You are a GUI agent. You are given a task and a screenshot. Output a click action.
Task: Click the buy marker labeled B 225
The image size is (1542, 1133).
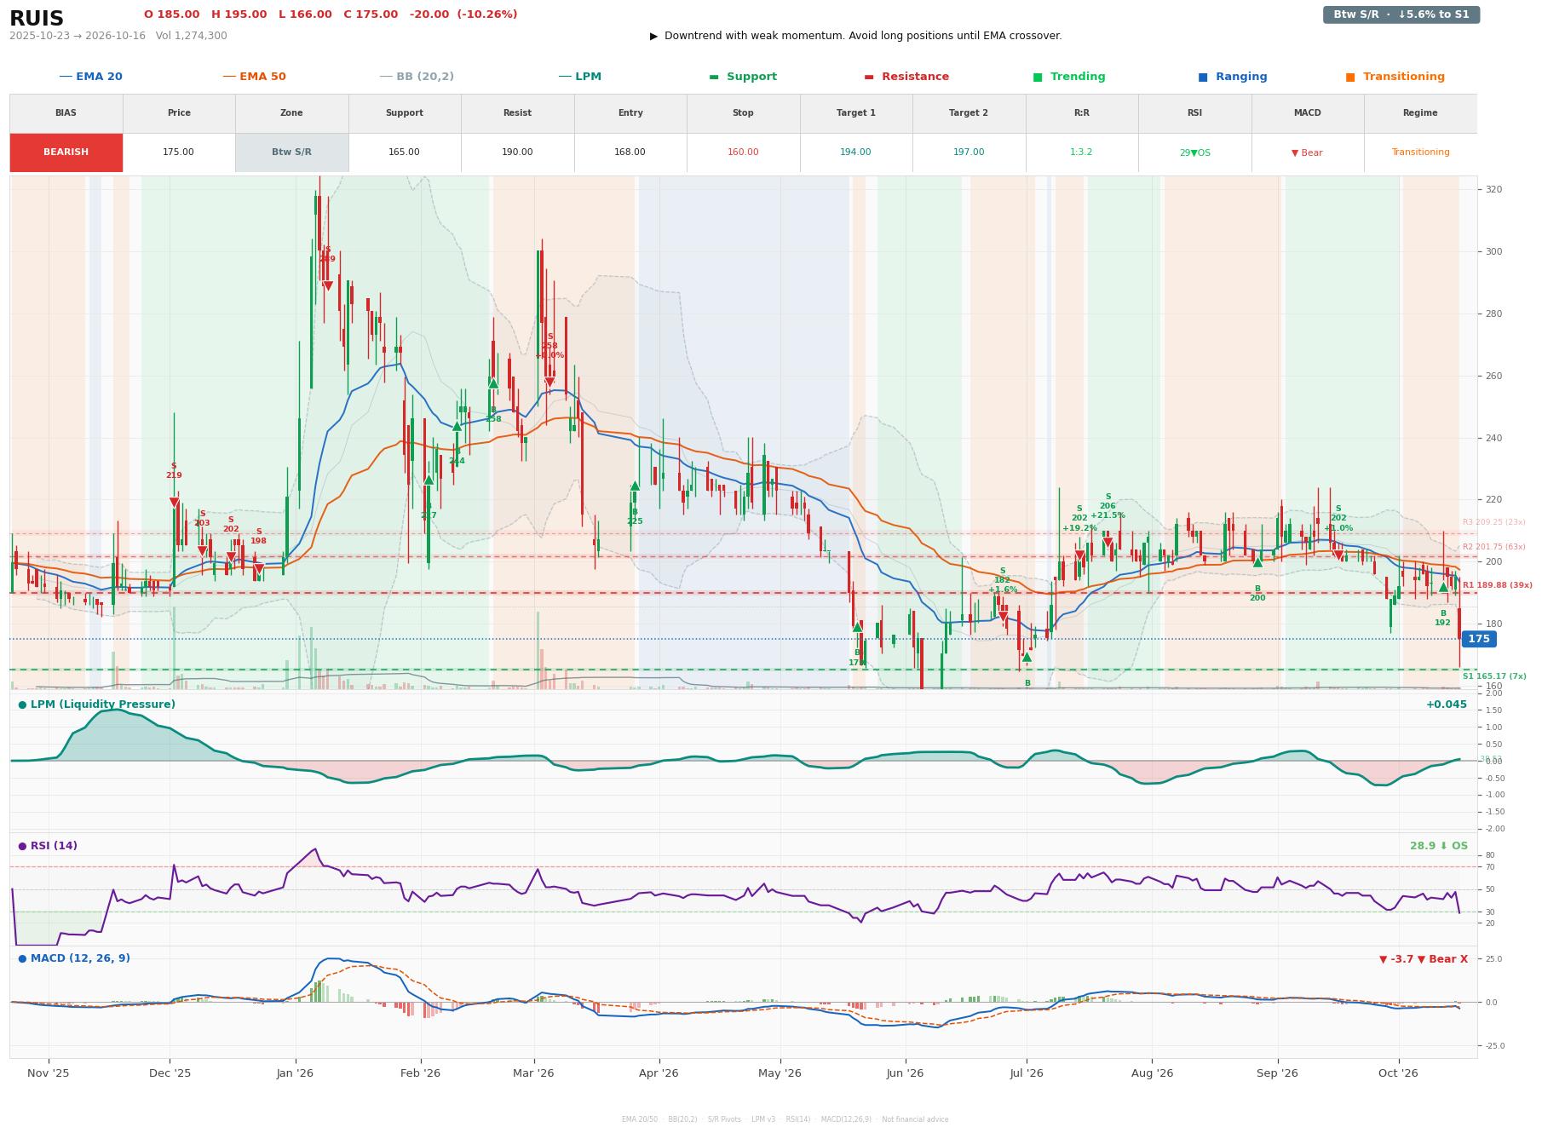point(635,486)
